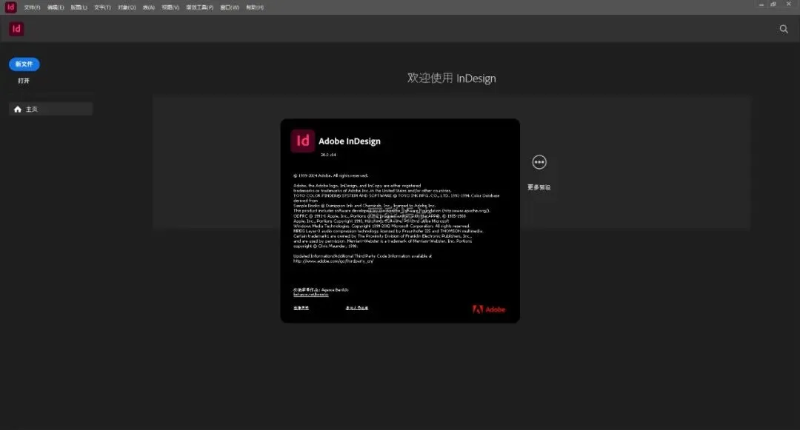Restore down the InDesign window
800x430 pixels.
[x=773, y=4]
